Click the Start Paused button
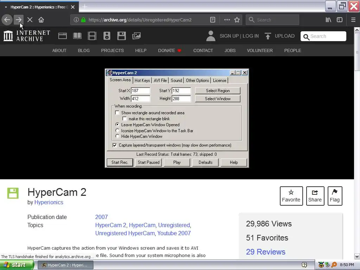Image resolution: width=360 pixels, height=270 pixels. (149, 162)
